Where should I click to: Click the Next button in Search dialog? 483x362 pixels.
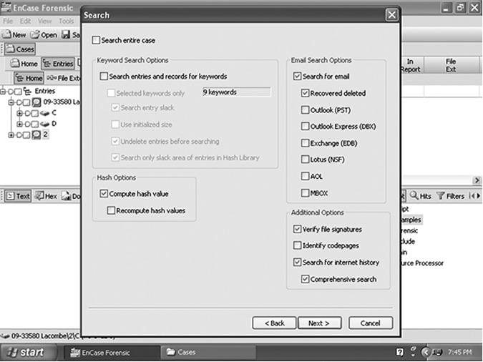point(319,323)
